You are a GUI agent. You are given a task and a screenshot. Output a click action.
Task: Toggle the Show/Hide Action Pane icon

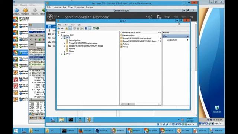tap(90, 28)
